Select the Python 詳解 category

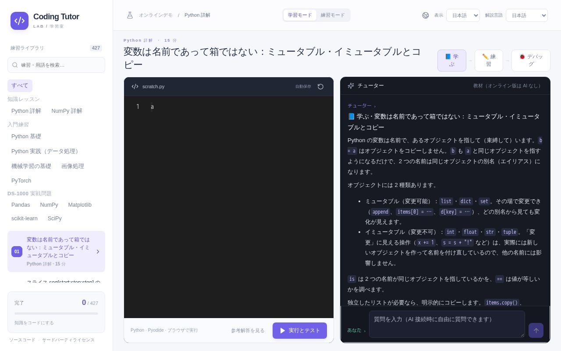click(x=26, y=111)
